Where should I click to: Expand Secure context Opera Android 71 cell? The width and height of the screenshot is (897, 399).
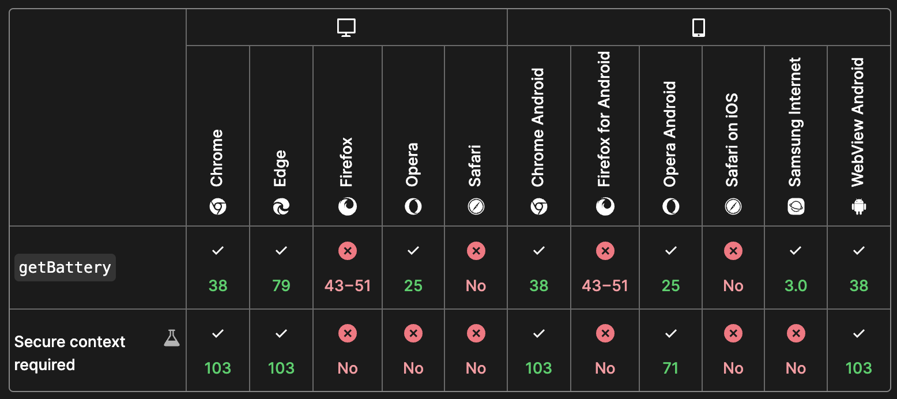pos(670,350)
